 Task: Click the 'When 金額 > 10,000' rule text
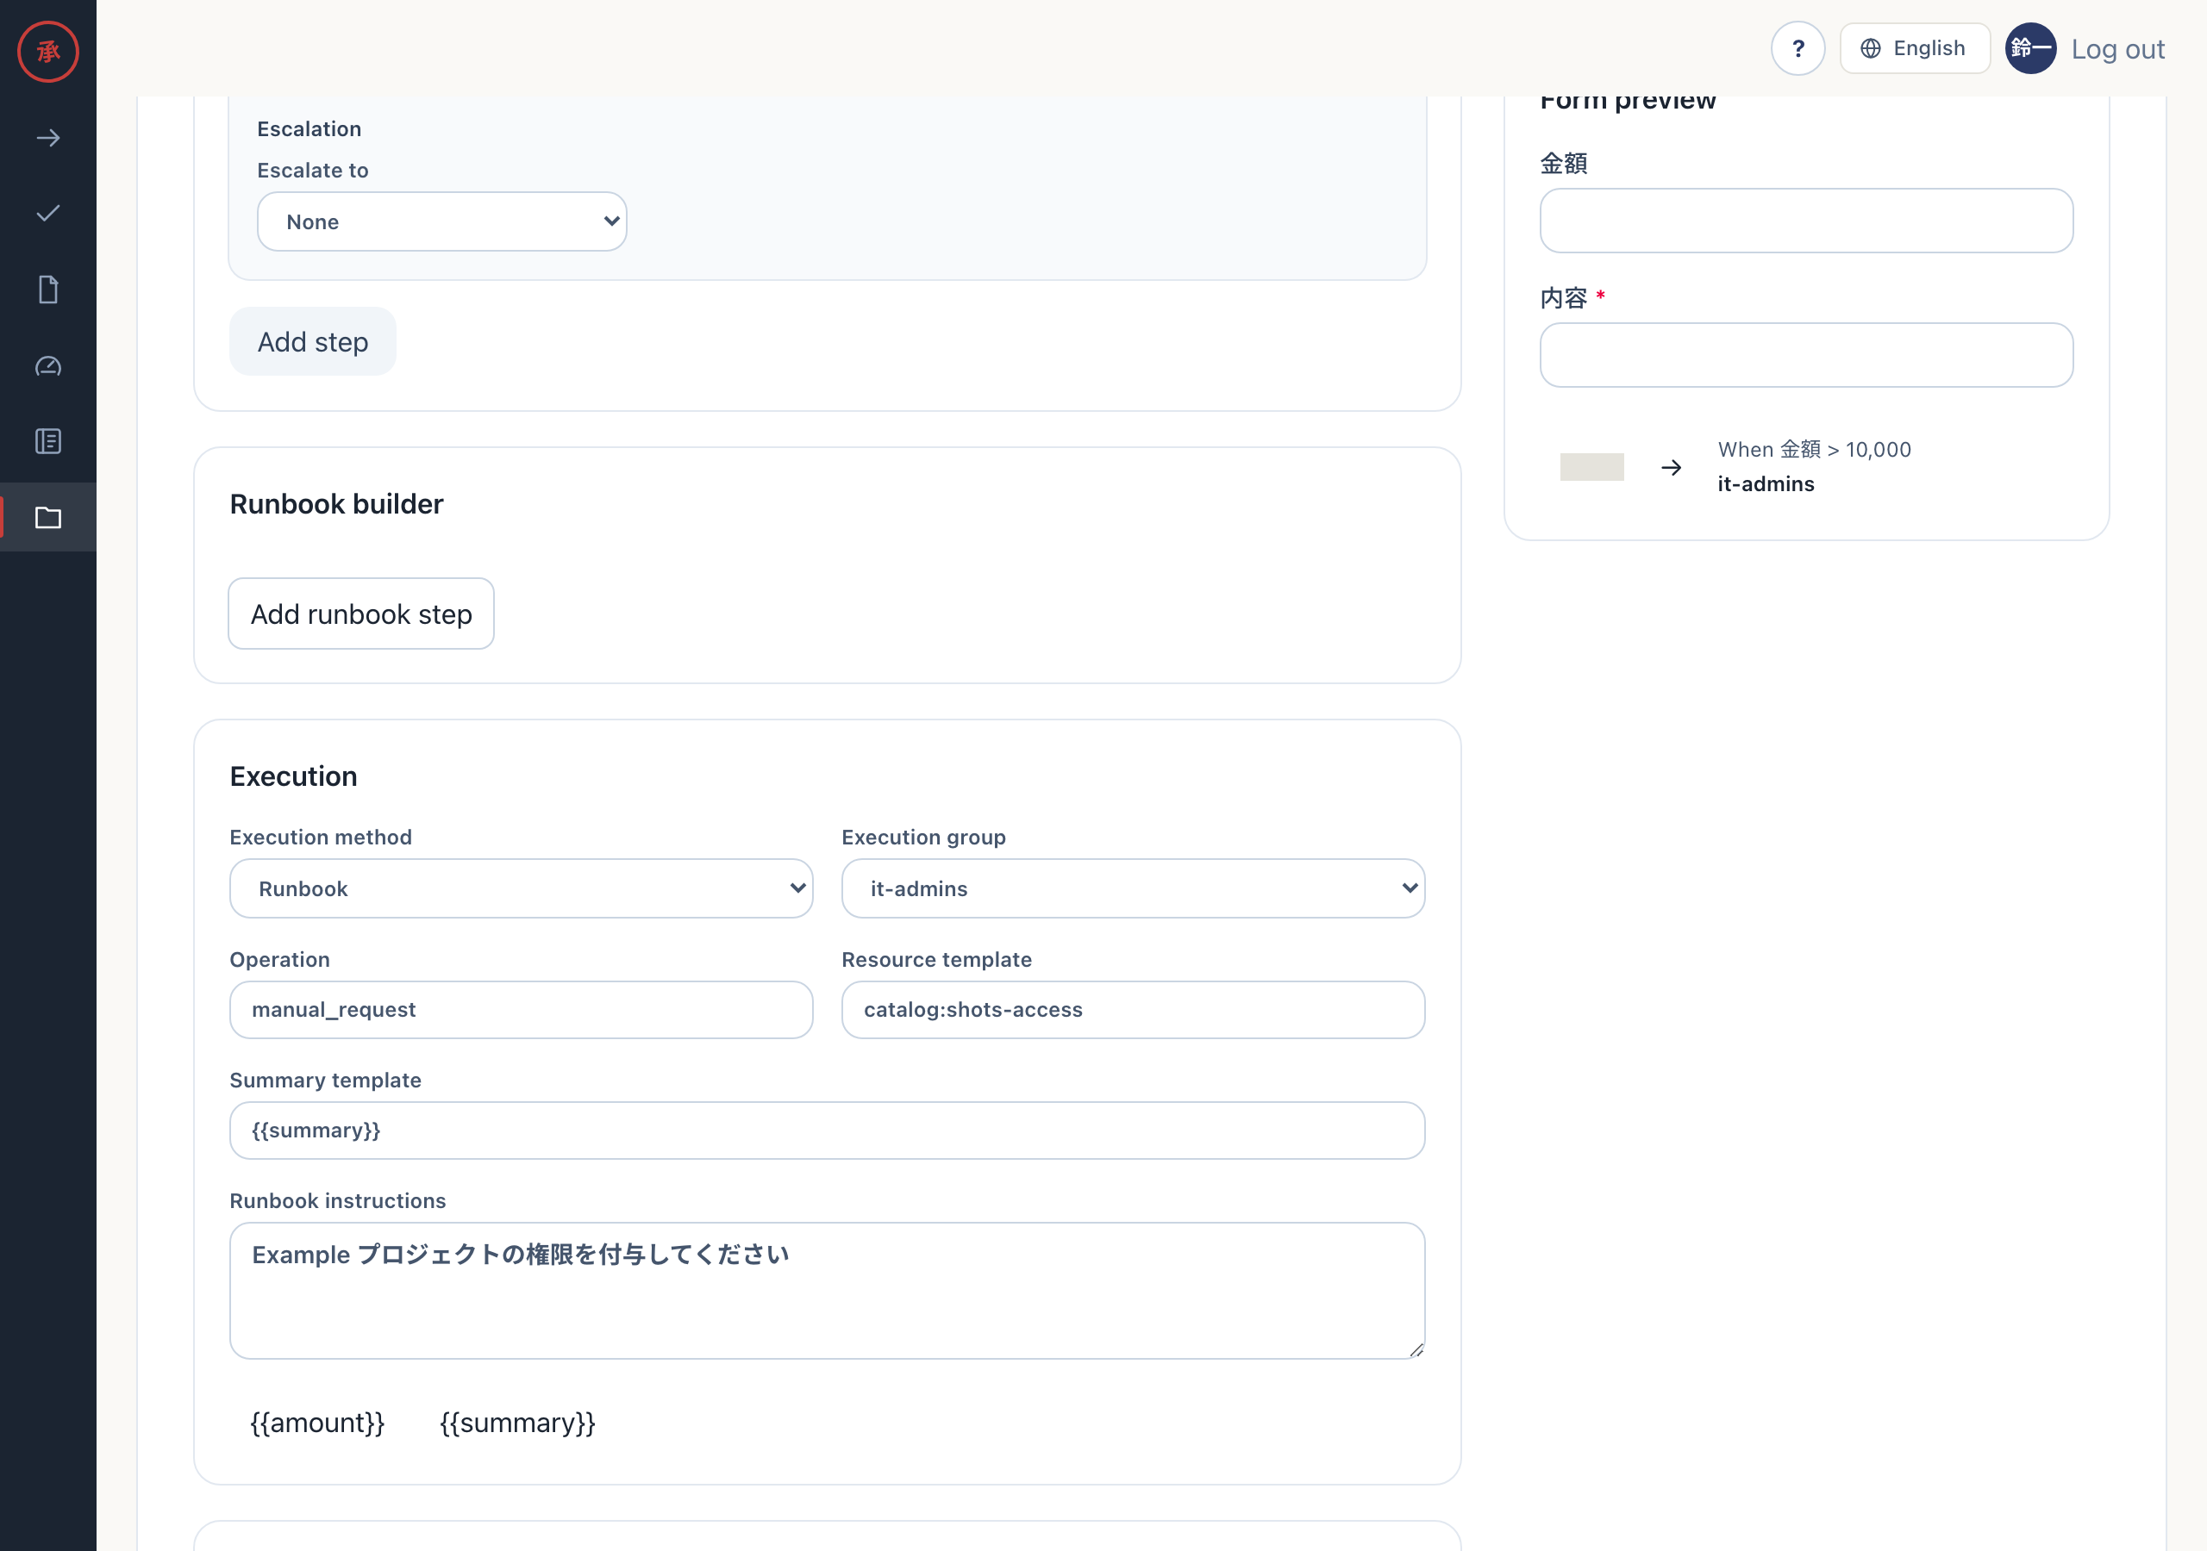(1814, 449)
